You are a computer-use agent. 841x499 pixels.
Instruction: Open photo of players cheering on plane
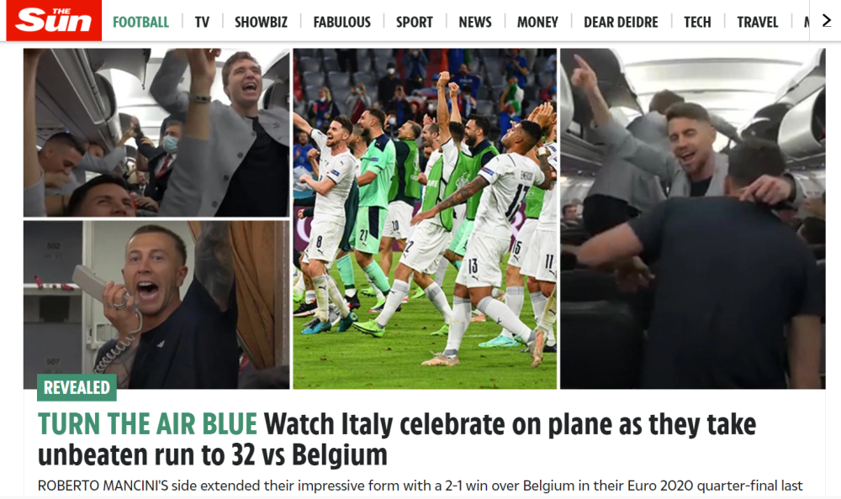[156, 133]
